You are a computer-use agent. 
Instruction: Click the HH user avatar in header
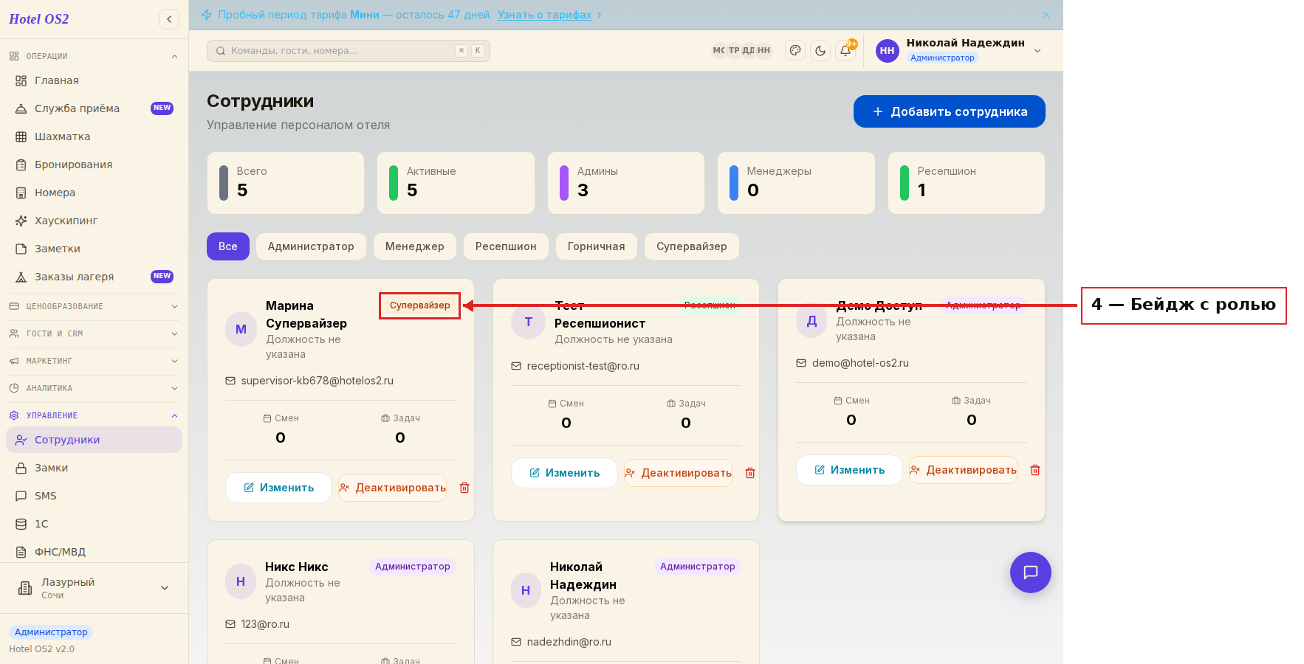[x=887, y=51]
